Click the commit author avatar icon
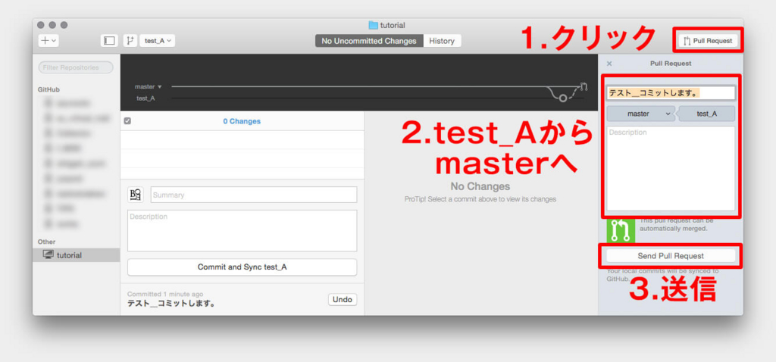776x362 pixels. coord(136,195)
